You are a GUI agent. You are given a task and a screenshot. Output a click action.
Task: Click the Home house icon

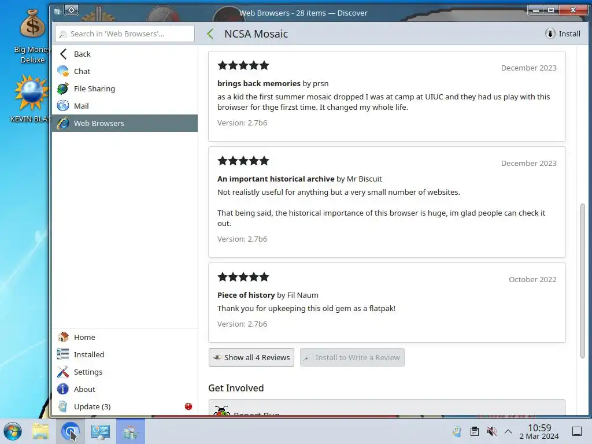pos(63,337)
